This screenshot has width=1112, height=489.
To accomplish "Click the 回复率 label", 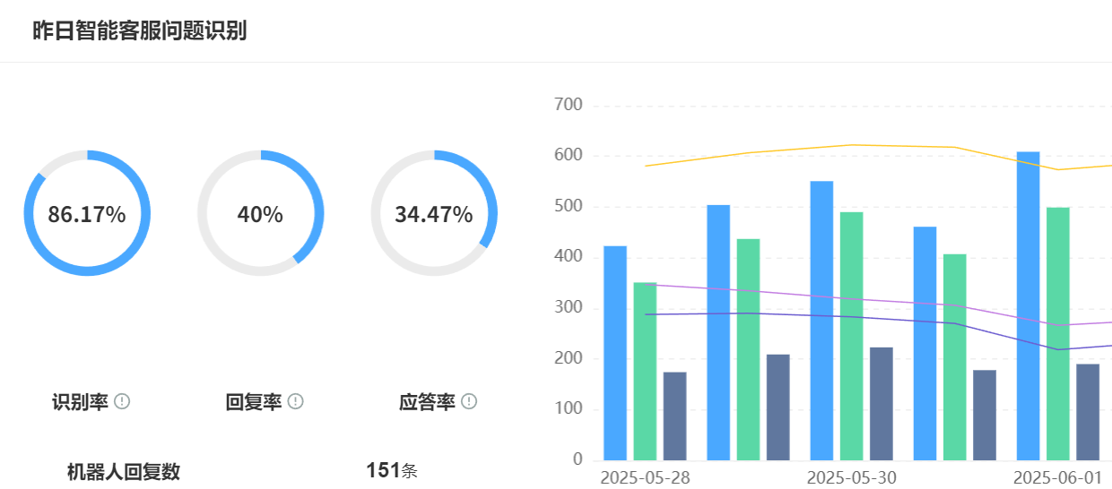I will 254,402.
